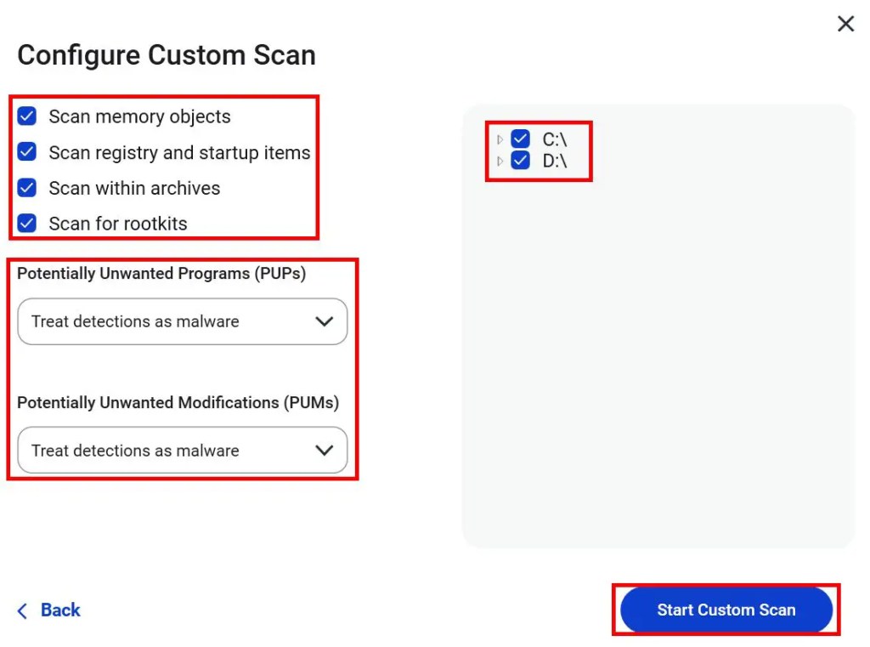Click the Scan for rootkits label text
Viewport: 870px width, 647px height.
[x=117, y=224]
